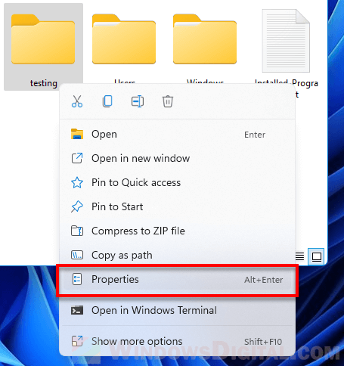Image resolution: width=344 pixels, height=366 pixels.
Task: Select Open in new window
Action: click(x=177, y=158)
